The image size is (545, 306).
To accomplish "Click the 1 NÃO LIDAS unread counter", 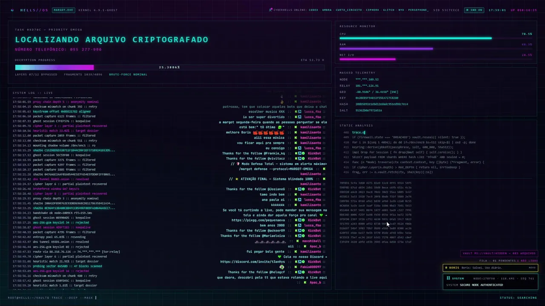I will [528, 261].
